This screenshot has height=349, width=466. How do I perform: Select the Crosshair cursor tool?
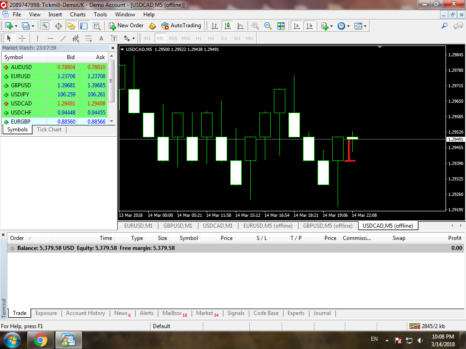tap(22, 39)
